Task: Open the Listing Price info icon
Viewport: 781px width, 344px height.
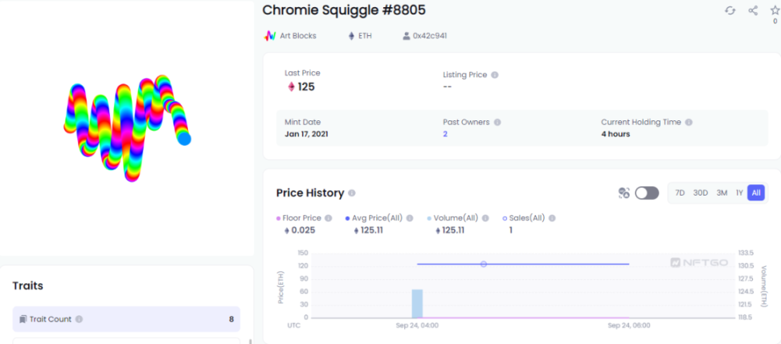Action: point(495,75)
